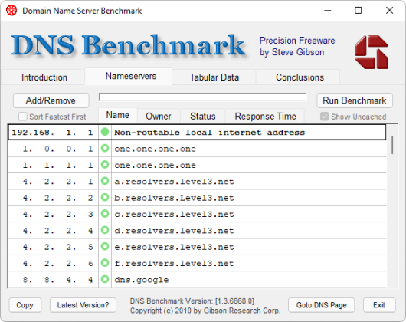The image size is (406, 322).
Task: Click the green status ring for 1.0.0.1
Action: [105, 149]
